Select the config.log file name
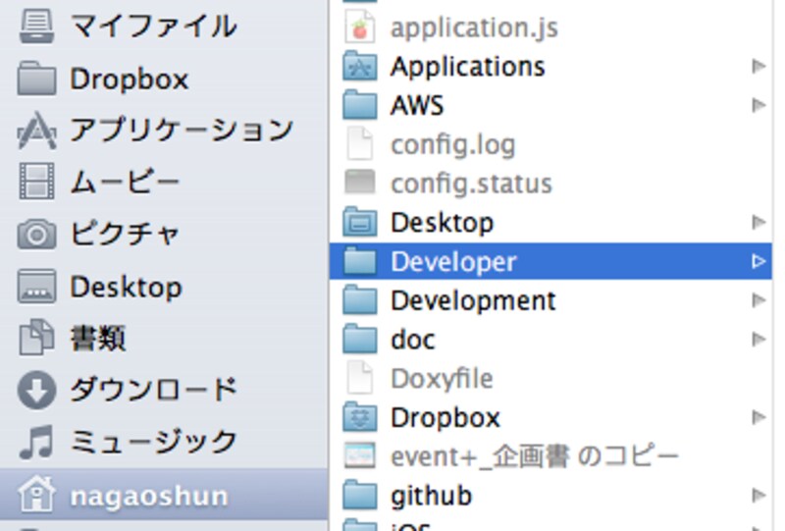Viewport: 785px width, 531px height. [x=453, y=146]
